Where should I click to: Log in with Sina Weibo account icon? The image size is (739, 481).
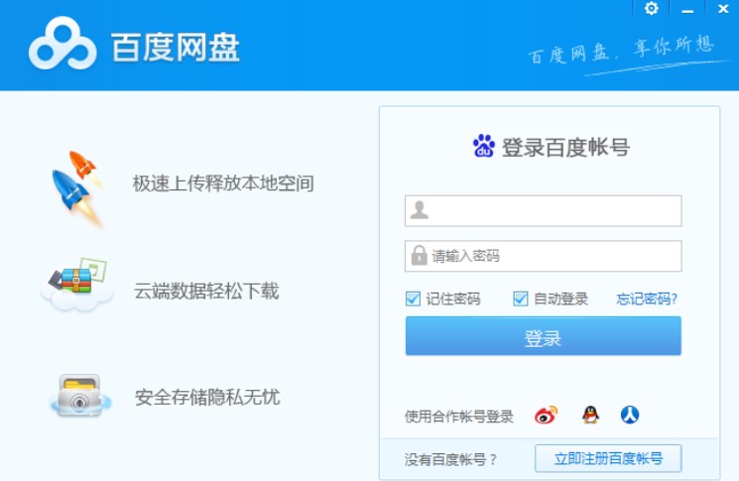[547, 416]
